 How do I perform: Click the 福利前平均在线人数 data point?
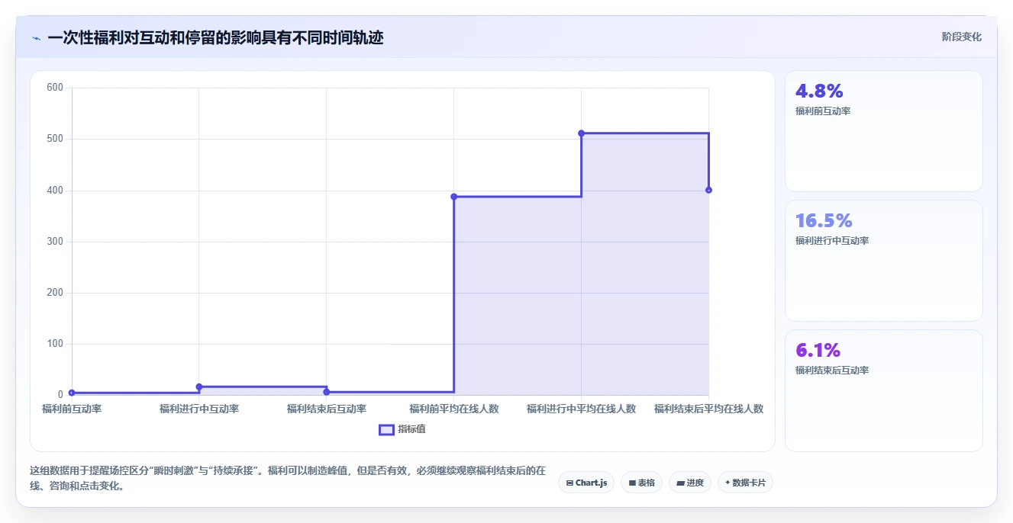(453, 197)
